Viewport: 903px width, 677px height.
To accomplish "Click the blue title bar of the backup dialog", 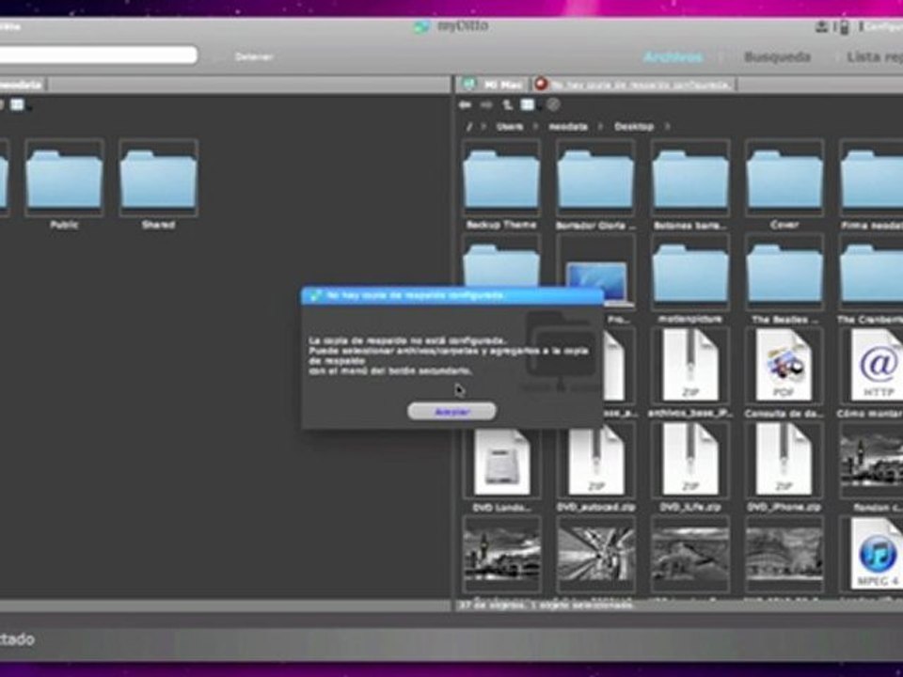I will (452, 295).
